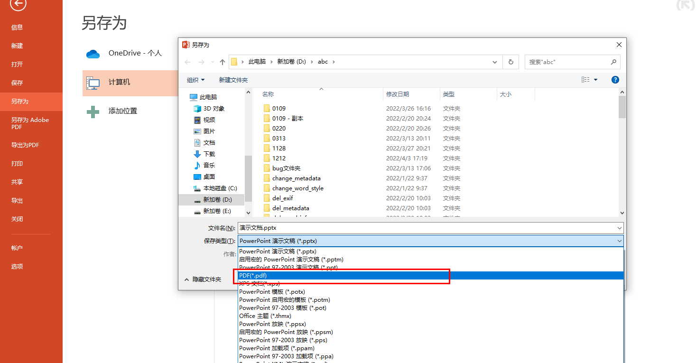Choose PowerPoint 加载项 (*.ppam) file type
The height and width of the screenshot is (363, 696).
(431, 348)
